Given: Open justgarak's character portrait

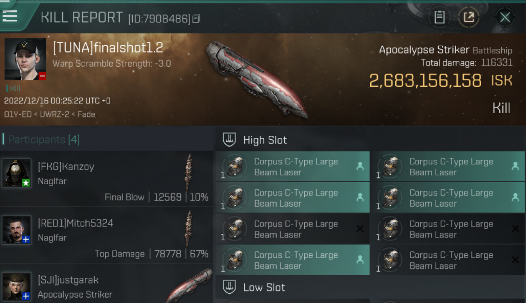Looking at the screenshot, I should (16, 286).
